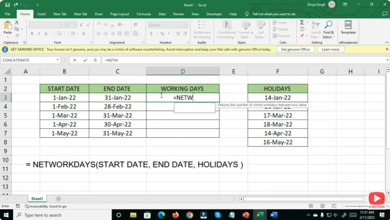Click the Learn more link

tap(331, 49)
